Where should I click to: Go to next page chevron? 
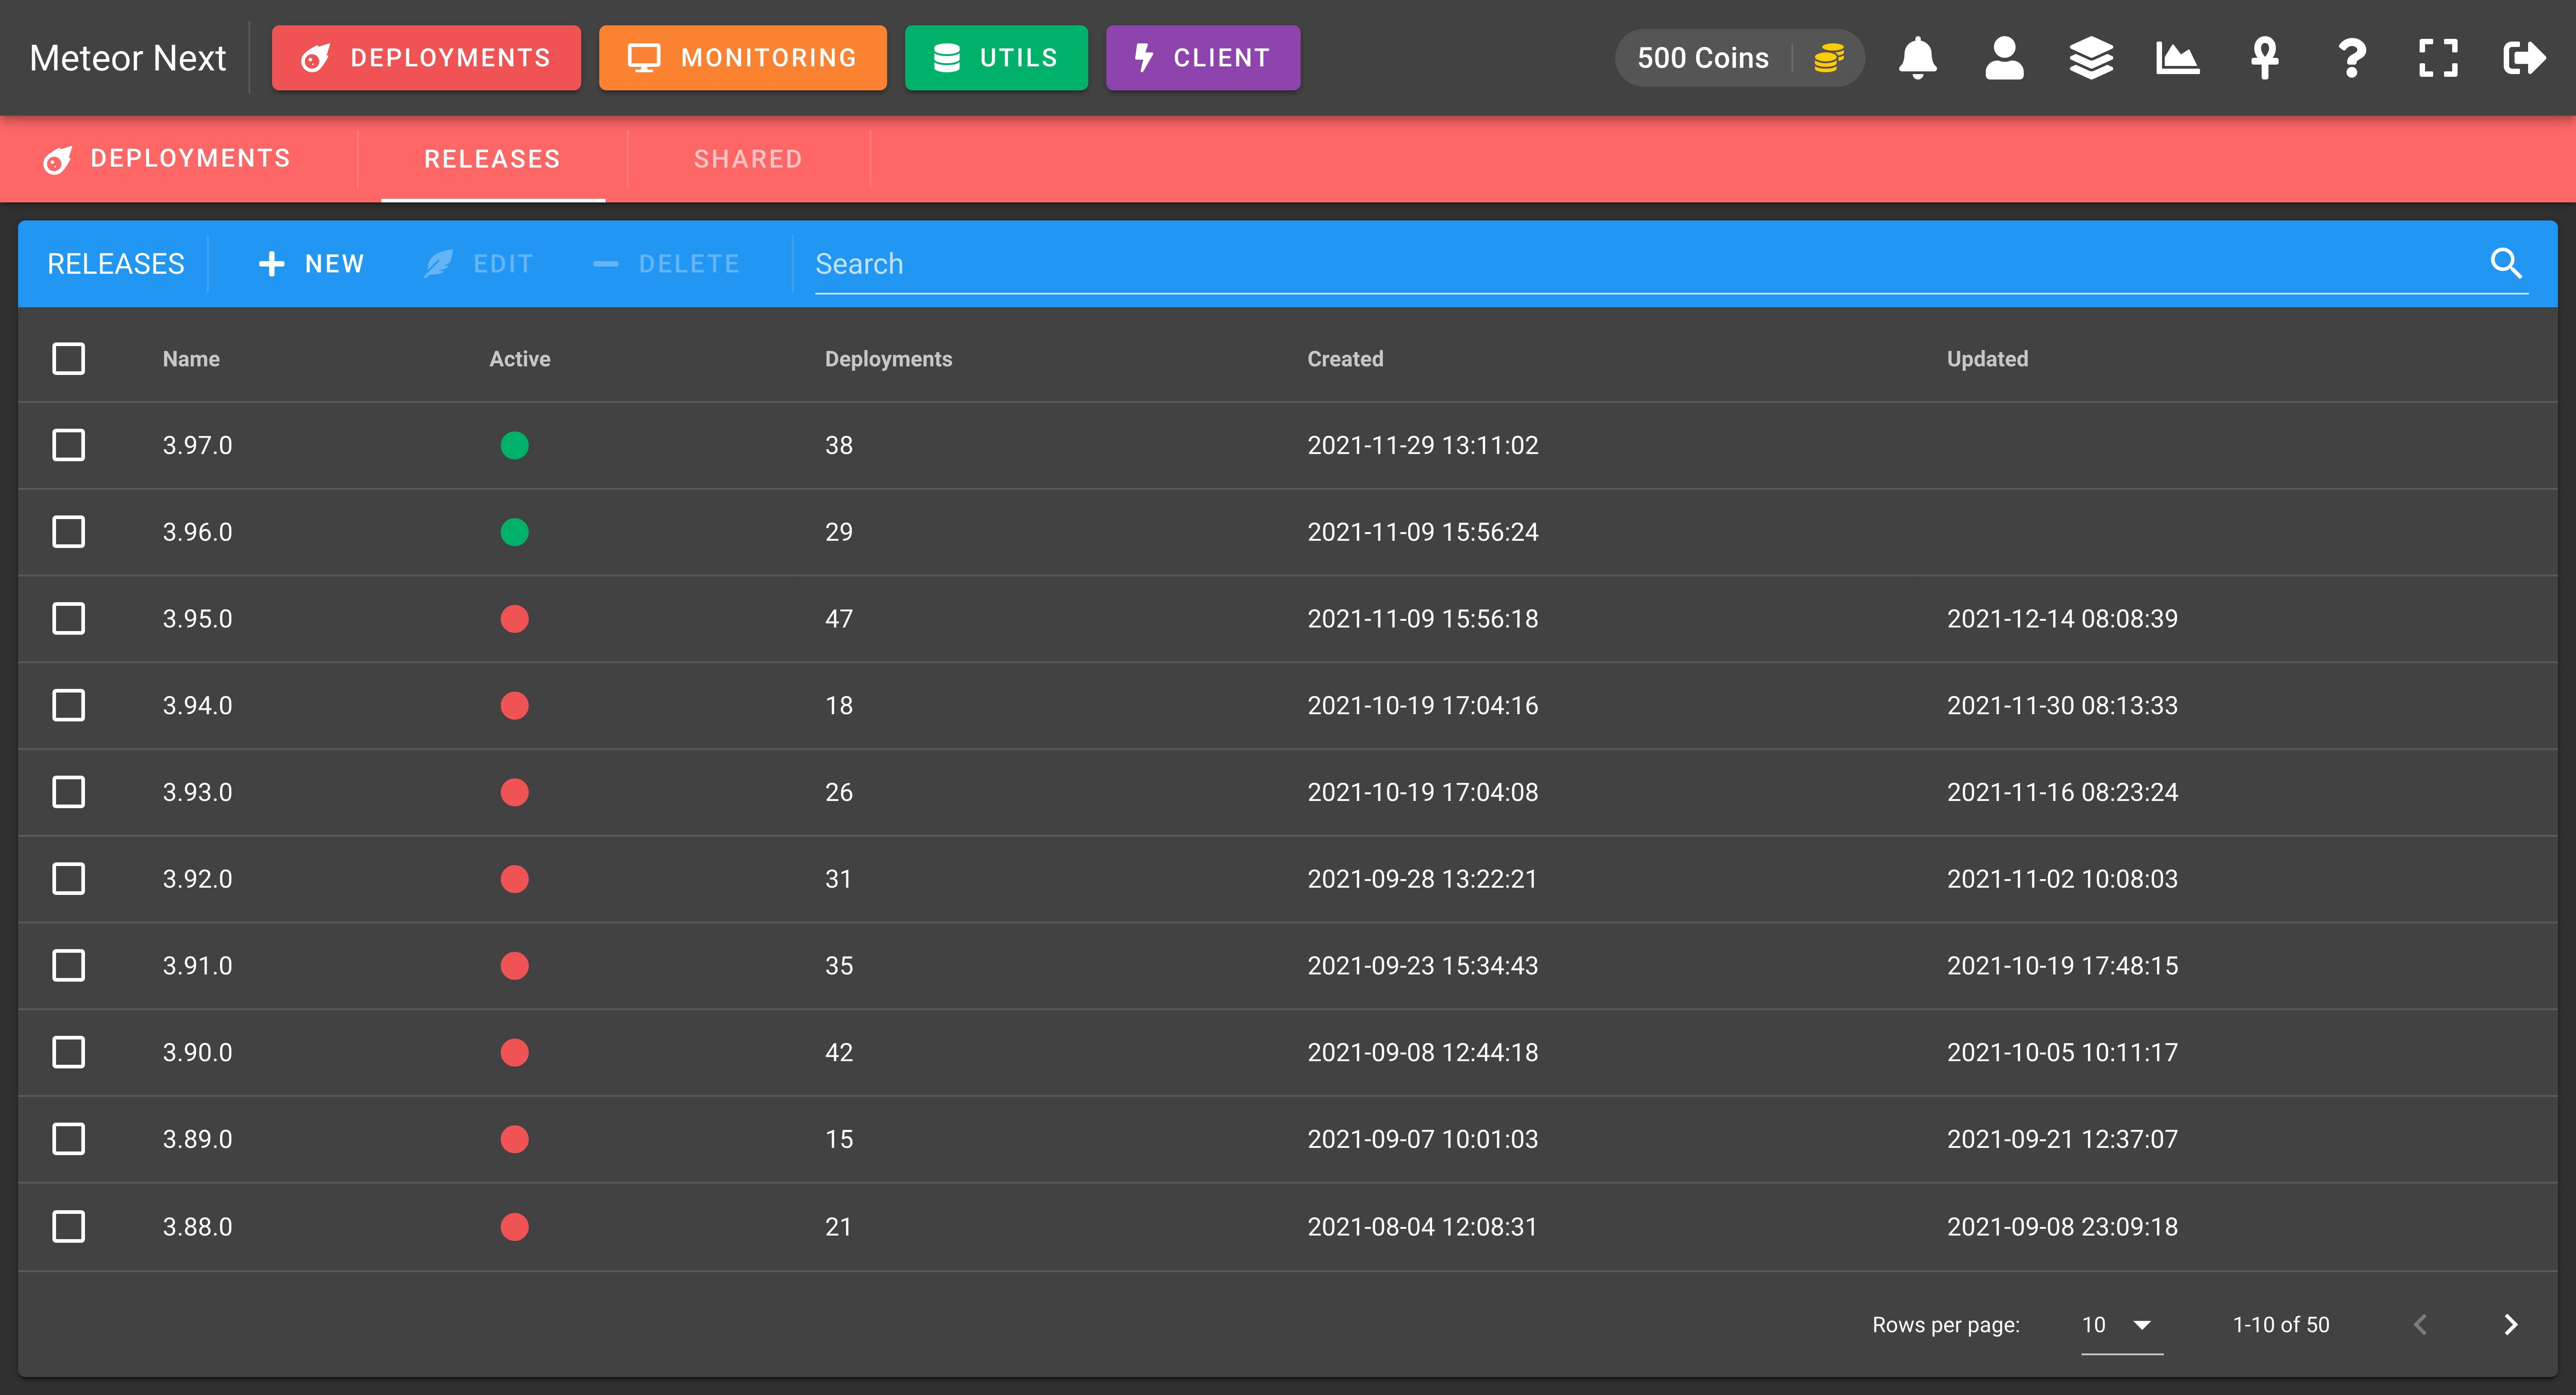pos(2510,1324)
